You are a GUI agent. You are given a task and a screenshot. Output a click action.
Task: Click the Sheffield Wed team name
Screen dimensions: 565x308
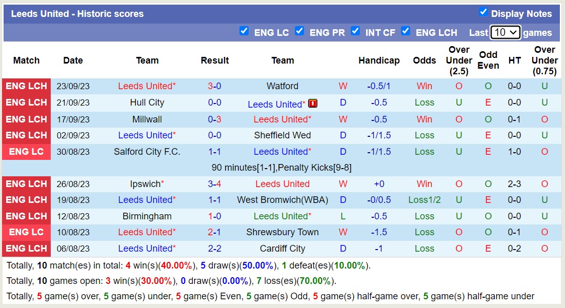tap(282, 135)
